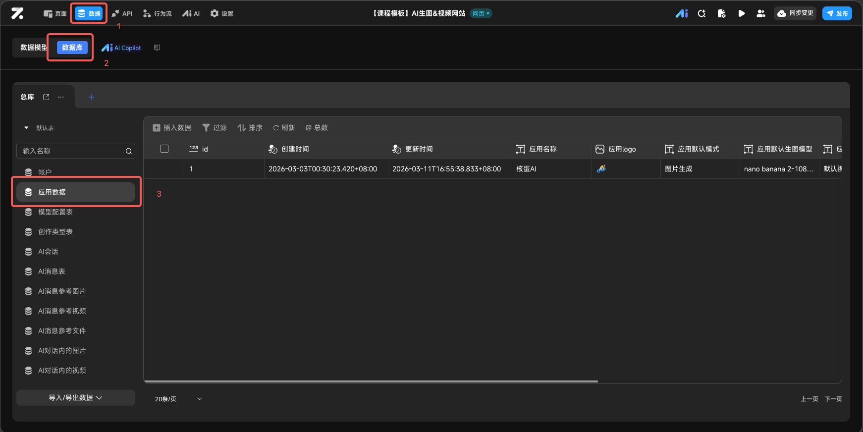Click the colorful AI assistant icon at top-right
Viewport: 863px width, 432px height.
point(682,13)
